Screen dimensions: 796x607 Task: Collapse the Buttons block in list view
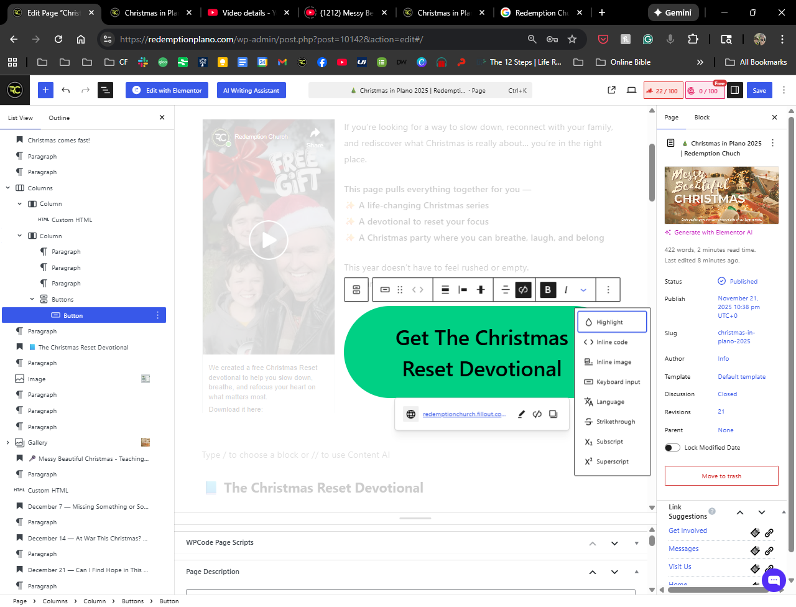coord(32,299)
